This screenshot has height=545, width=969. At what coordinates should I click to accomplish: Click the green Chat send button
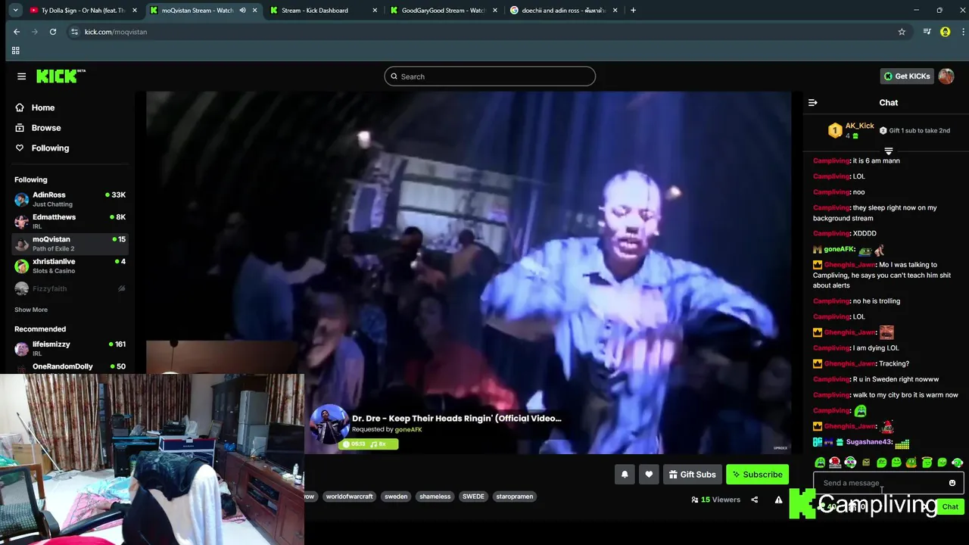pyautogui.click(x=950, y=507)
